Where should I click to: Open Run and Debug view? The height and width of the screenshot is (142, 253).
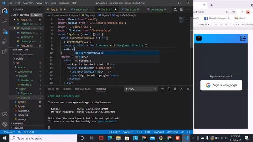point(5,41)
